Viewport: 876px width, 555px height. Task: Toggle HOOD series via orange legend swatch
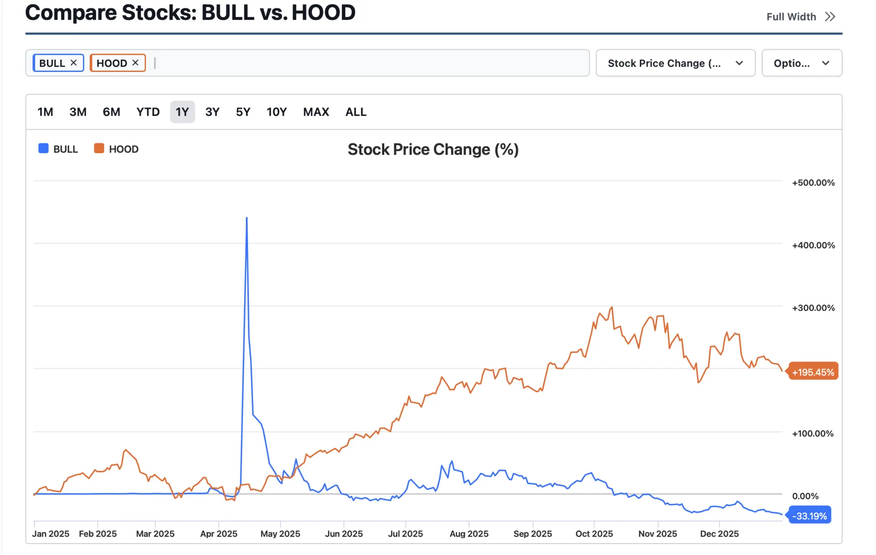click(x=99, y=149)
